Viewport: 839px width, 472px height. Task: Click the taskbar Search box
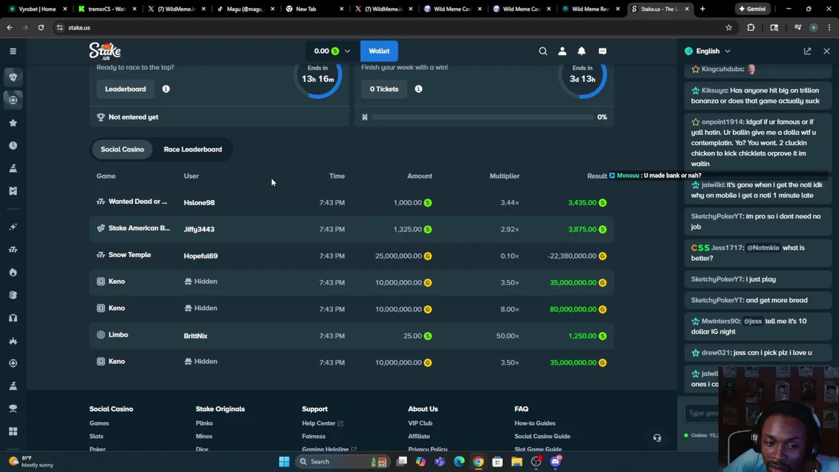tap(342, 462)
